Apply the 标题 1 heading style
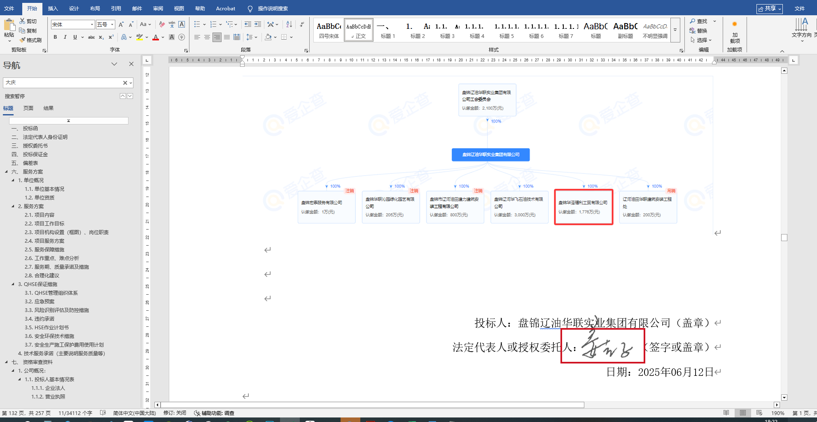Screen dimensions: 817x422 [387, 30]
